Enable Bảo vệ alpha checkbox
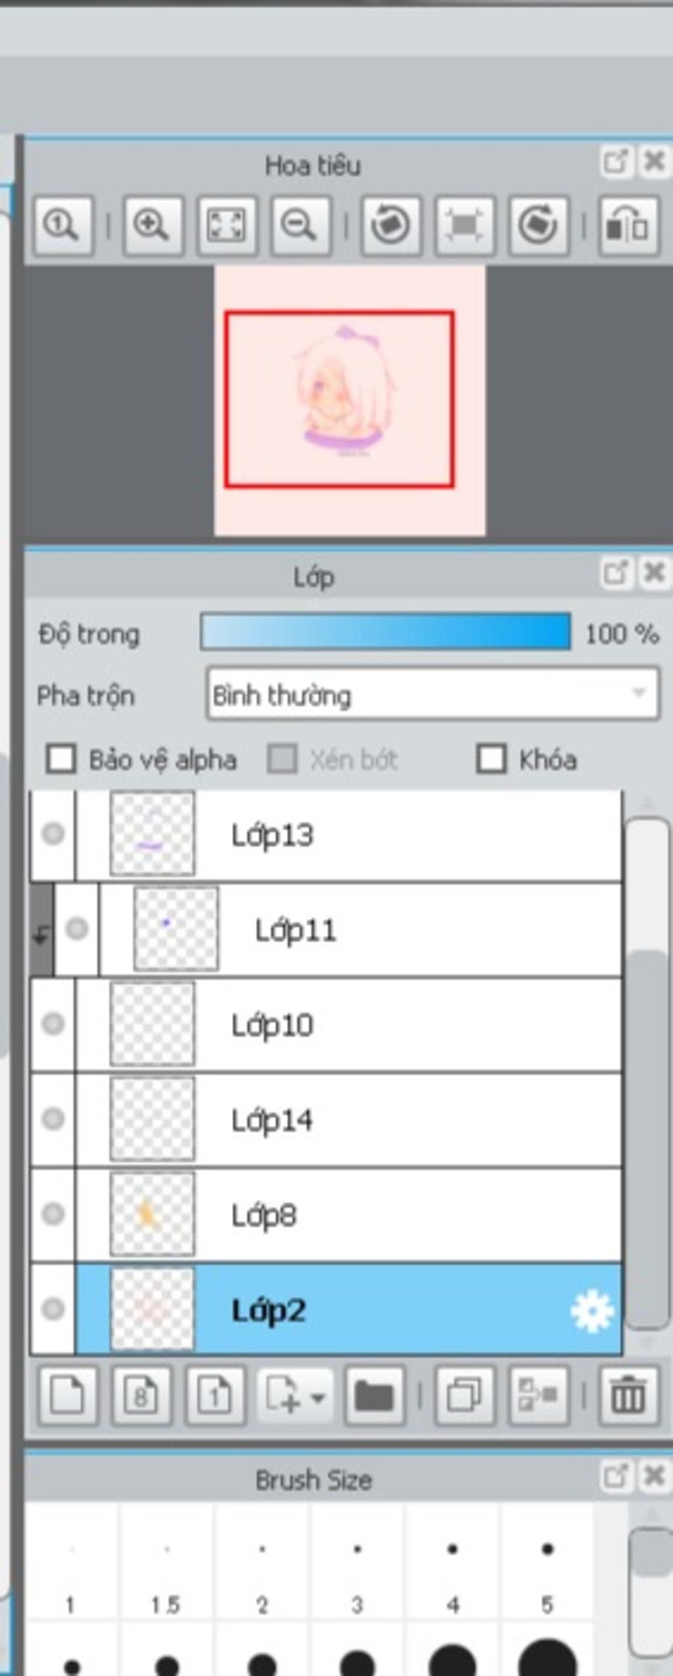Viewport: 673px width, 1676px height. click(61, 759)
